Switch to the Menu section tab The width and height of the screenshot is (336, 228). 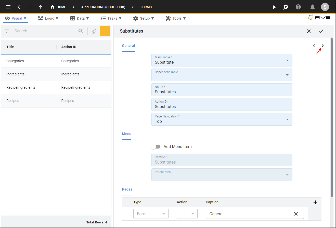coord(126,134)
